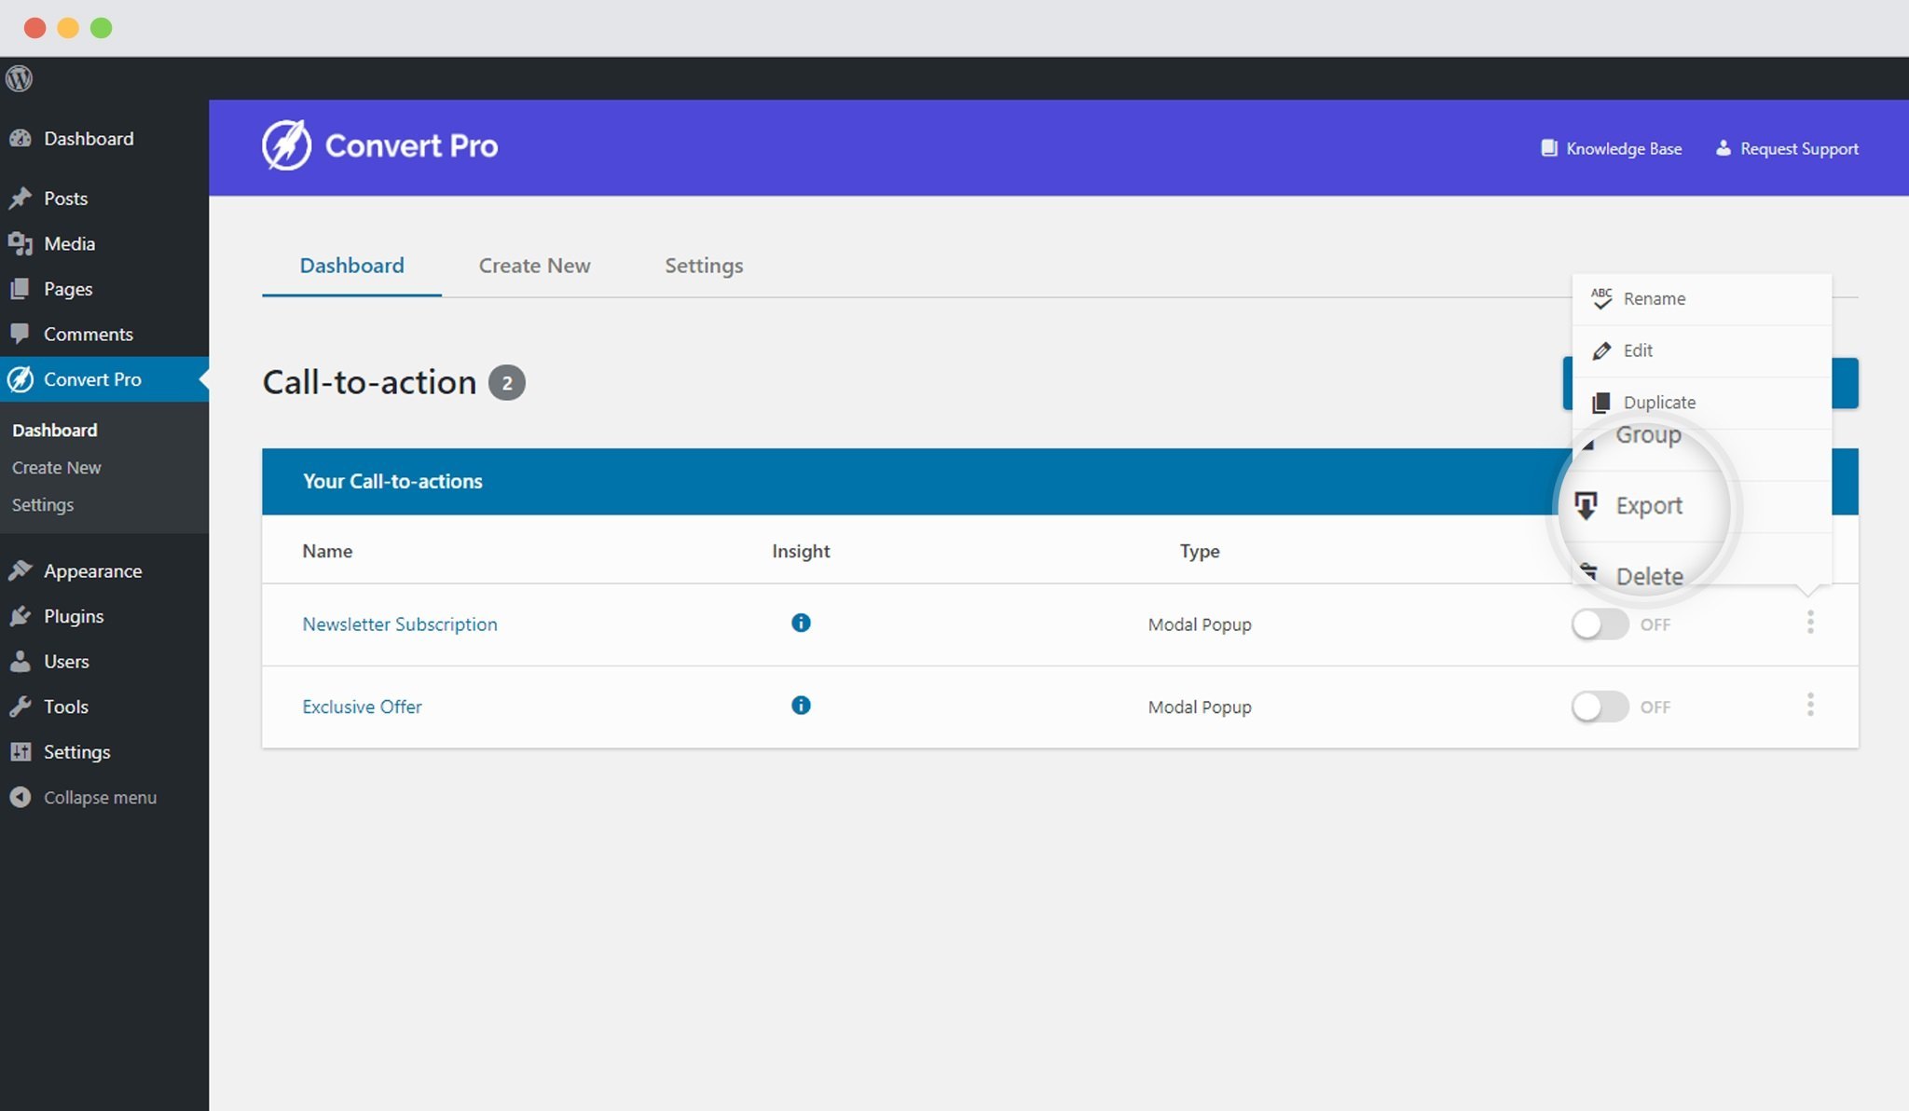Click Modal Popup in Newsletter Subscription row
Viewport: 1909px width, 1111px height.
pos(1200,624)
